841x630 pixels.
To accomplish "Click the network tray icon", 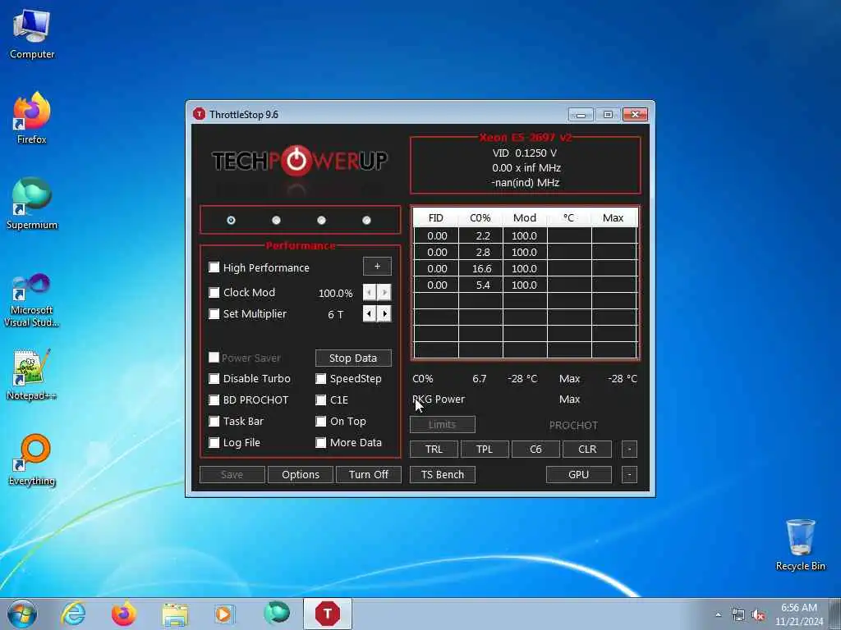I will pos(738,615).
